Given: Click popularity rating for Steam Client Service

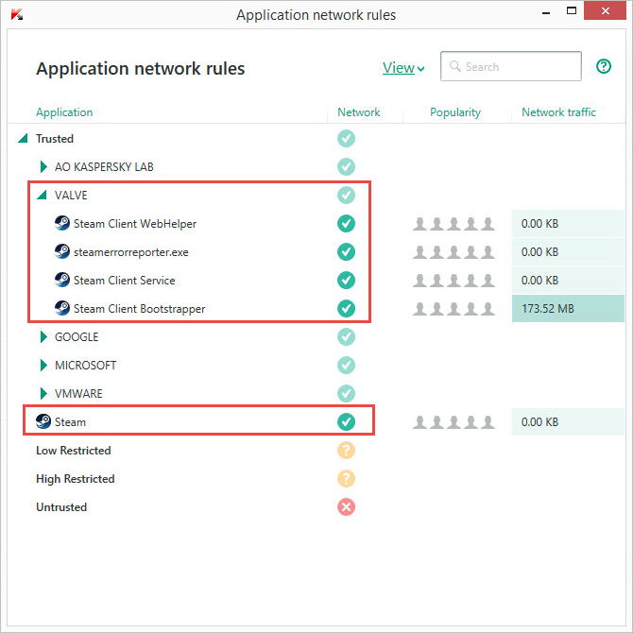Looking at the screenshot, I should point(453,281).
